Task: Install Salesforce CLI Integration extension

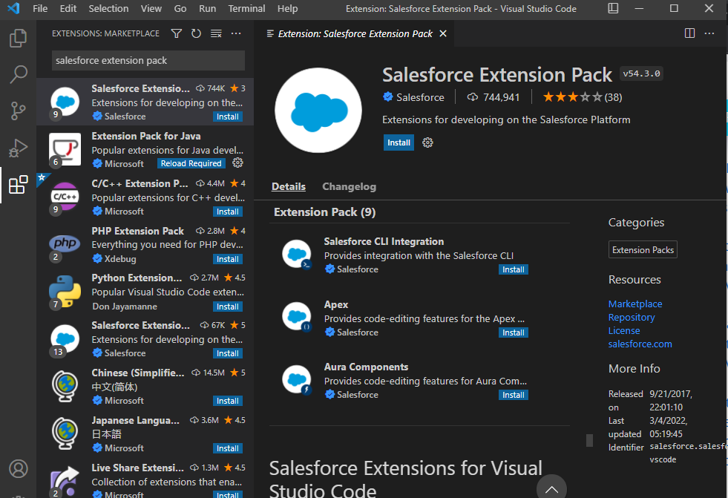Action: [513, 269]
